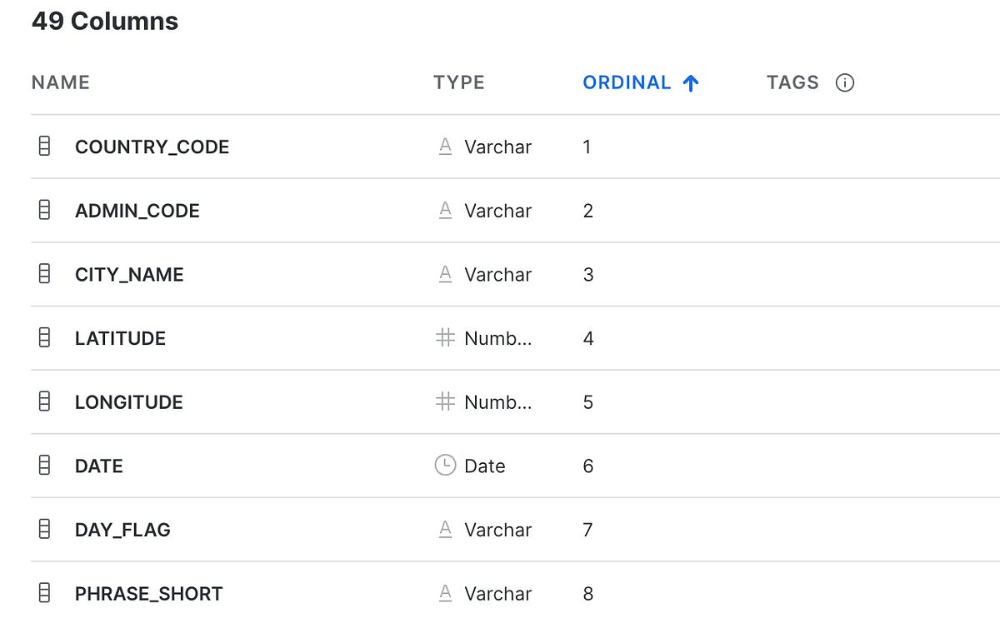
Task: Click the Varchar type icon for ADMIN_CODE
Action: point(445,210)
